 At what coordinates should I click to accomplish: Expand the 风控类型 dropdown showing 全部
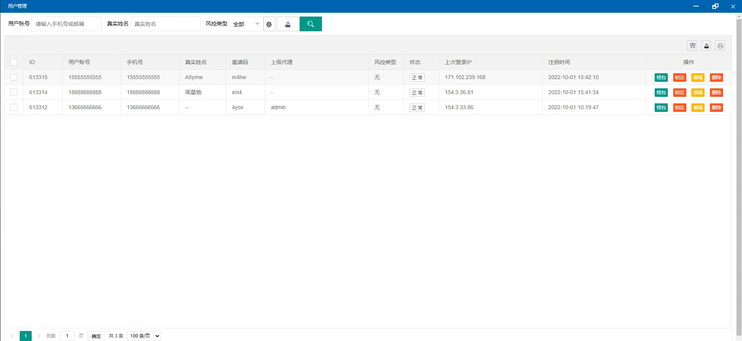click(246, 24)
